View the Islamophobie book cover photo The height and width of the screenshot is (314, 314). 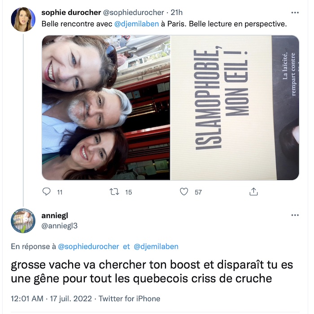click(x=235, y=108)
